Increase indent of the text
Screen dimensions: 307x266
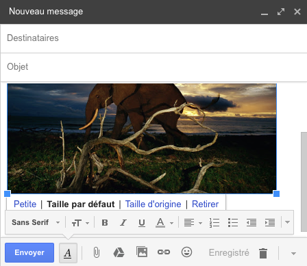[270, 223]
